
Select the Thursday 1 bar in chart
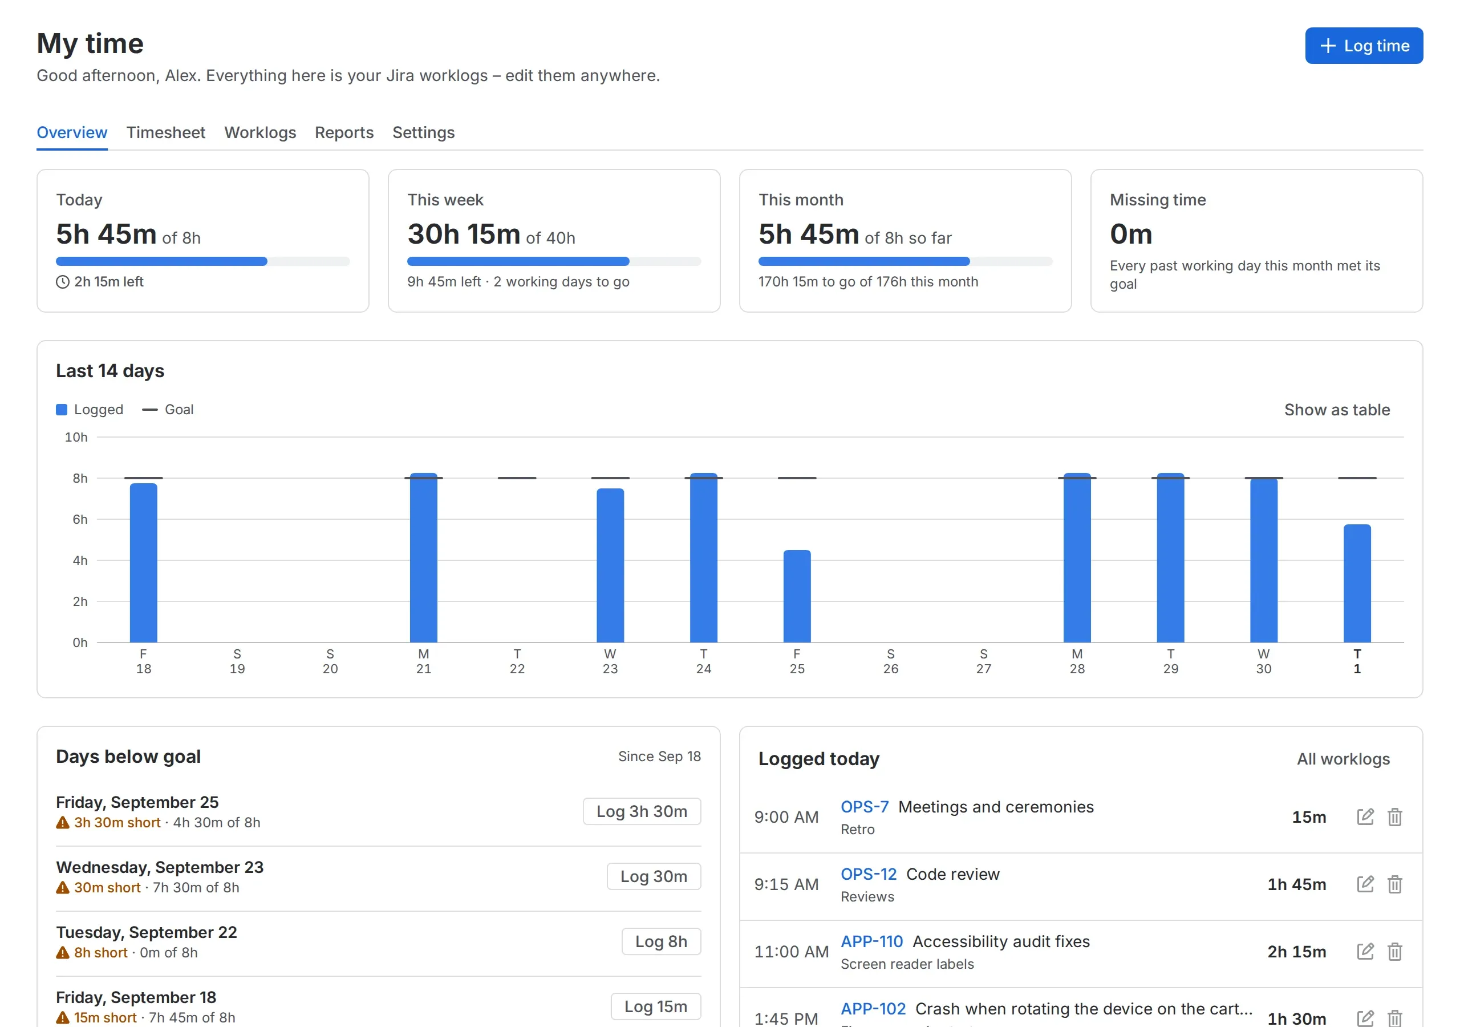(1357, 584)
